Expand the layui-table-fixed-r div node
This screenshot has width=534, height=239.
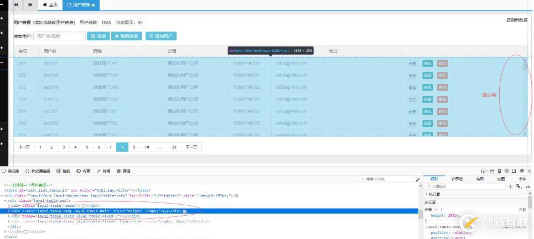point(9,221)
